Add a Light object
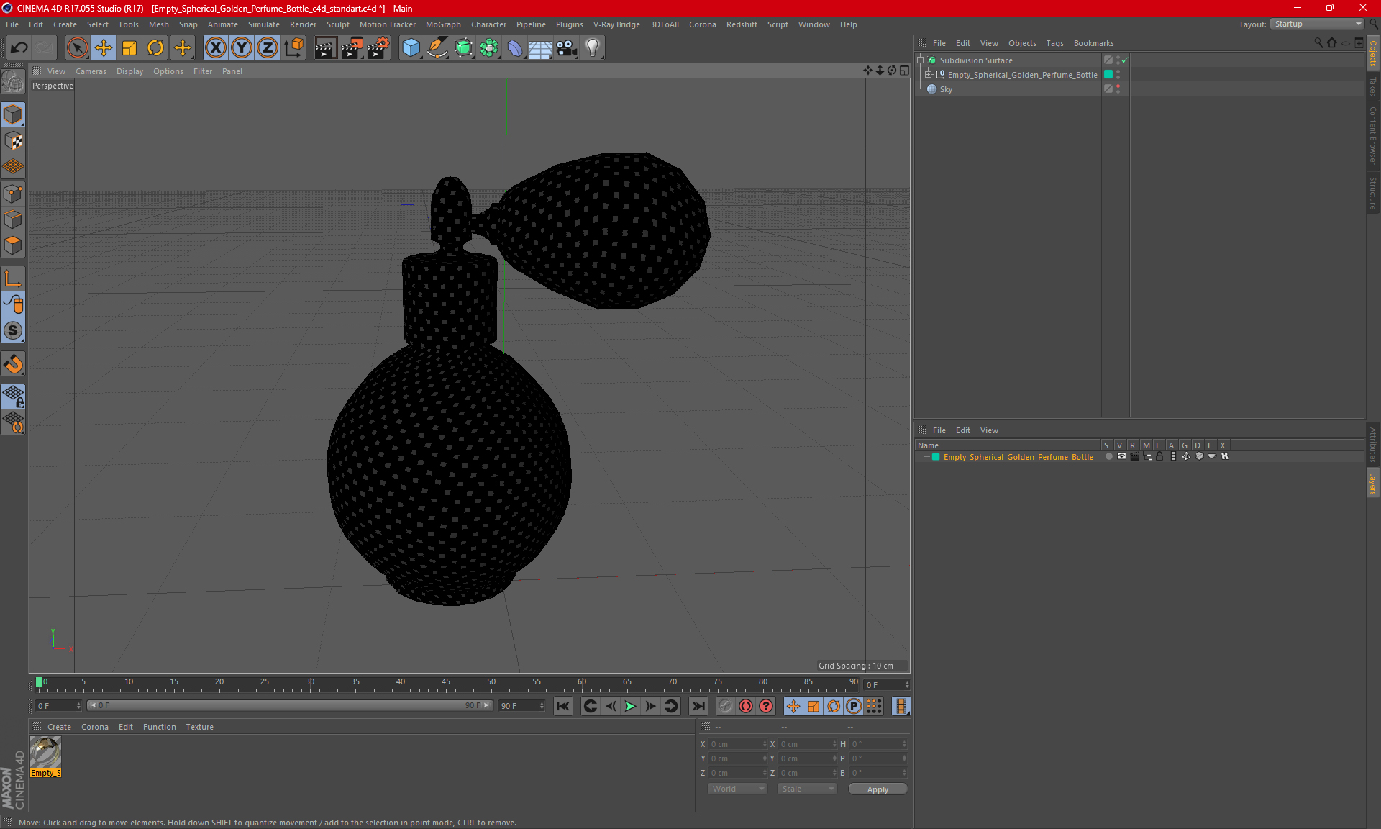Image resolution: width=1381 pixels, height=829 pixels. pyautogui.click(x=593, y=48)
